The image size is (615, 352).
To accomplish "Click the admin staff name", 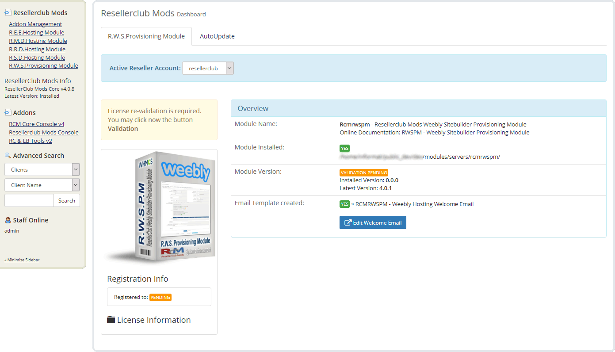I will point(11,231).
